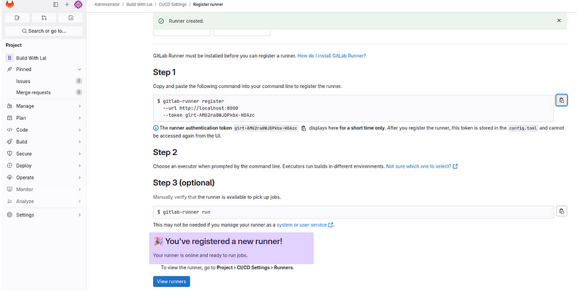Click the GitLab fox logo
The width and height of the screenshot is (578, 291).
(9, 5)
